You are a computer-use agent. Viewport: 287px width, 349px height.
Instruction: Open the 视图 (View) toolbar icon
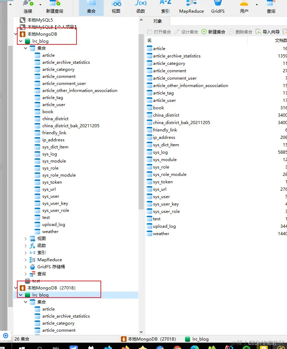tap(116, 7)
